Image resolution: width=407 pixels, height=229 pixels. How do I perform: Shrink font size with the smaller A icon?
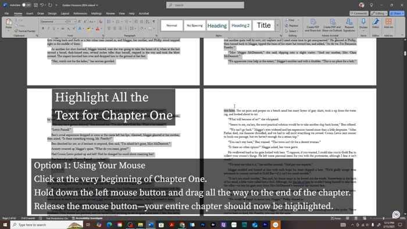click(85, 22)
